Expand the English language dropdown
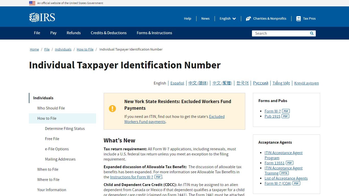The image size is (349, 196). point(228,19)
